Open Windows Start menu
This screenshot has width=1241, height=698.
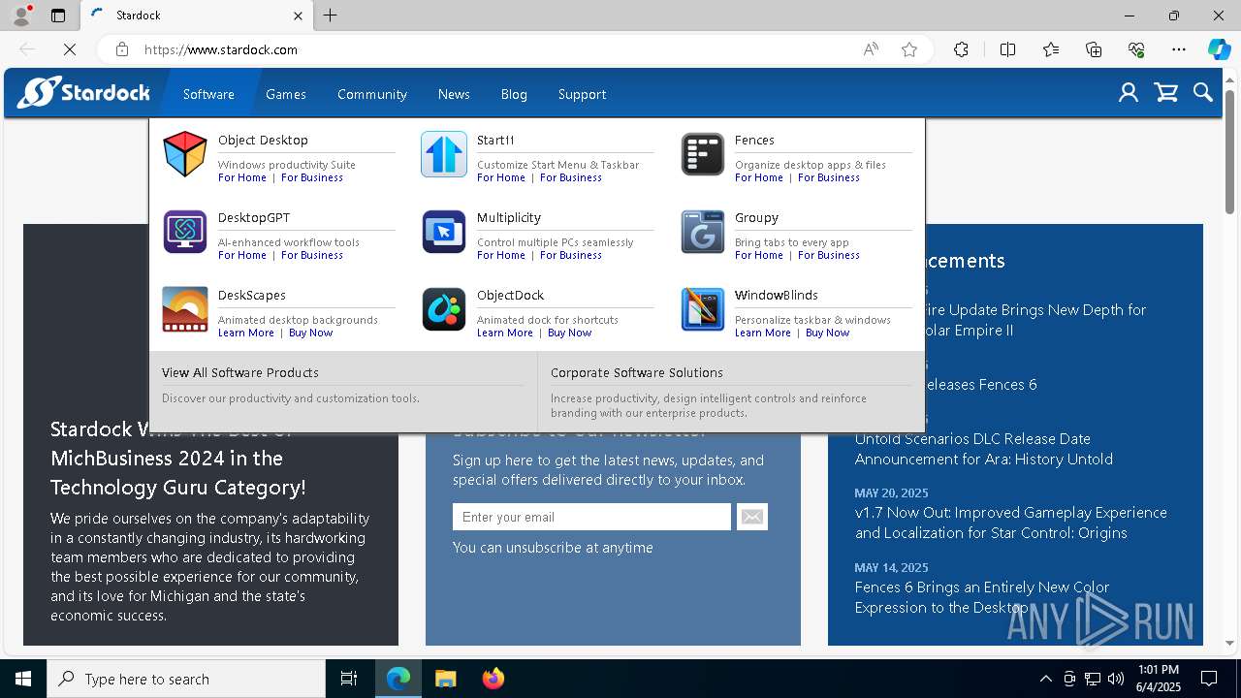(23, 679)
